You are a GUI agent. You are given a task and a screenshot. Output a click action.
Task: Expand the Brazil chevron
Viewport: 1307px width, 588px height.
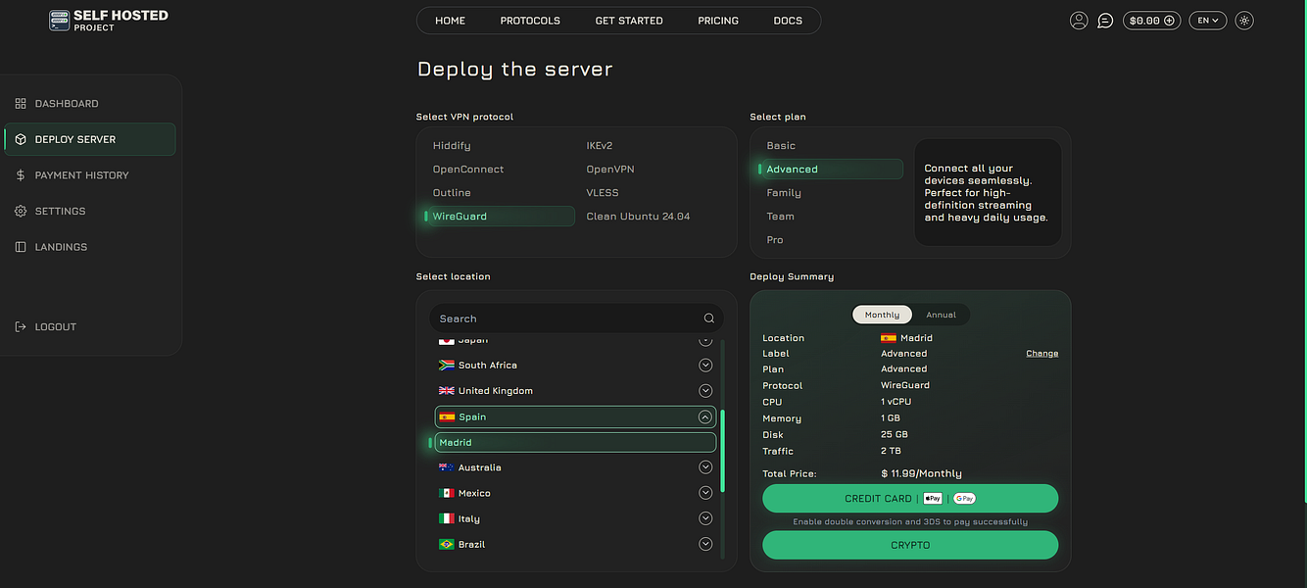(x=705, y=545)
